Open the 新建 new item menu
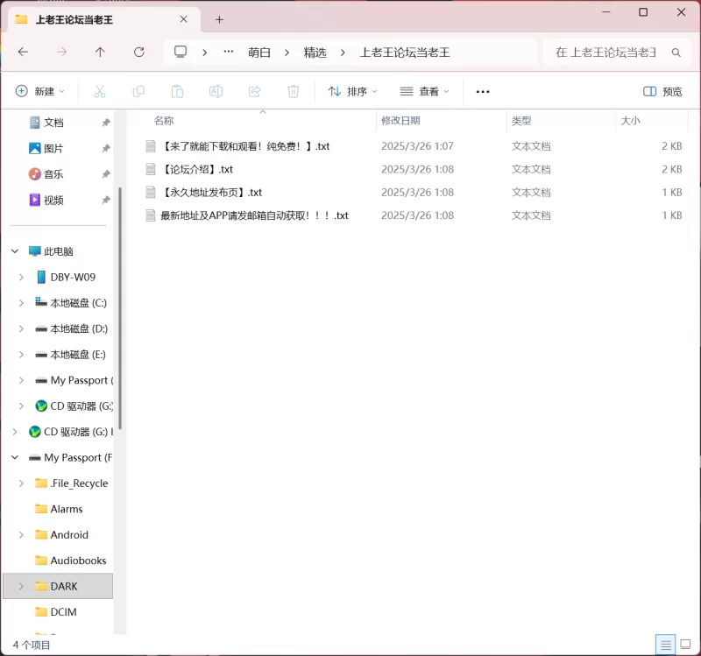Viewport: 701px width, 656px height. pos(40,91)
